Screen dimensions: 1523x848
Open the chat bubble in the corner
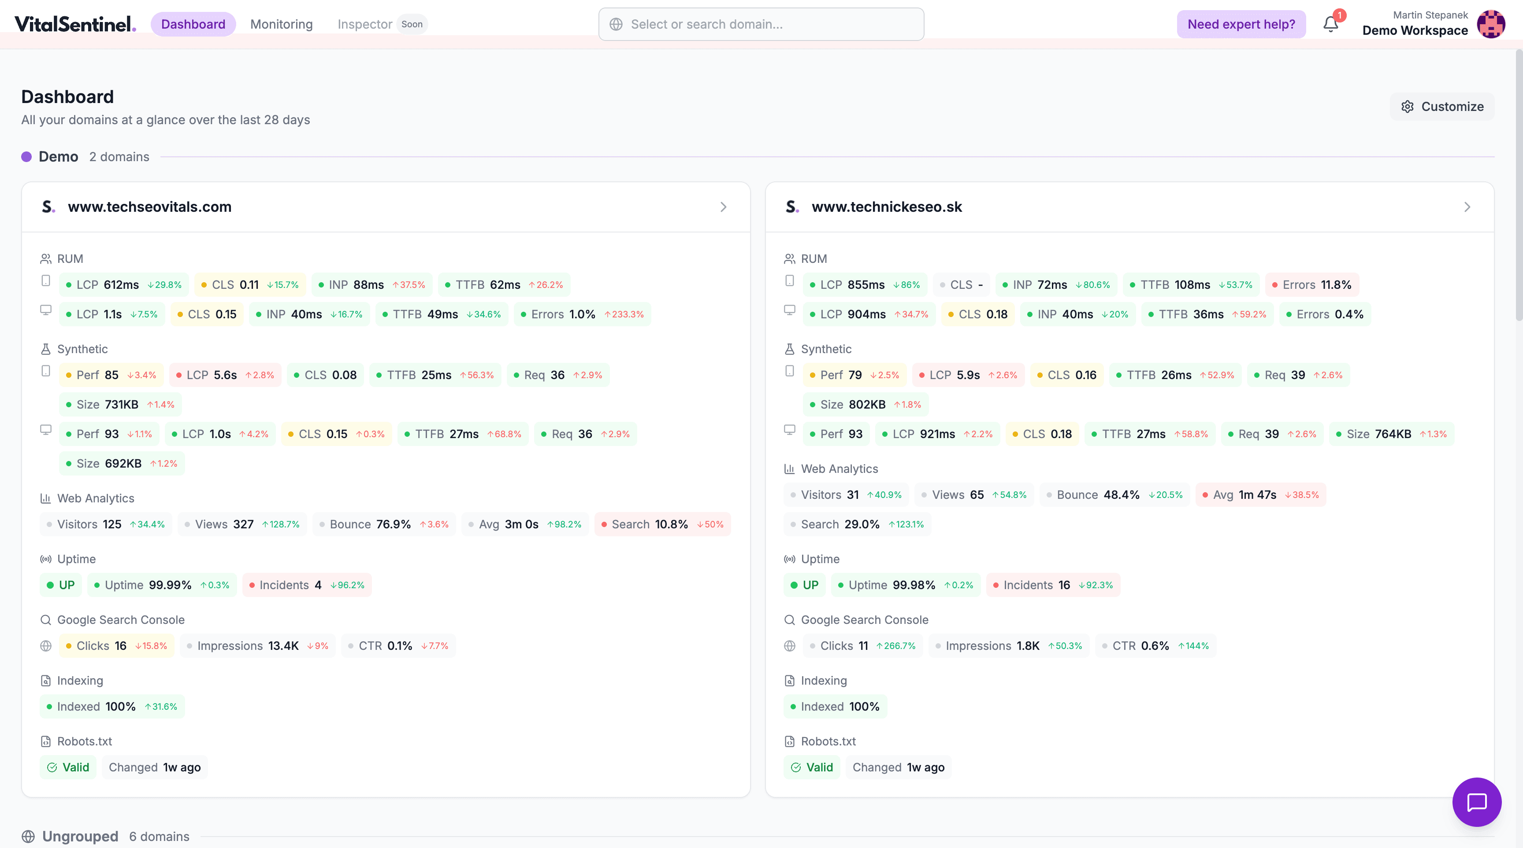(1477, 802)
